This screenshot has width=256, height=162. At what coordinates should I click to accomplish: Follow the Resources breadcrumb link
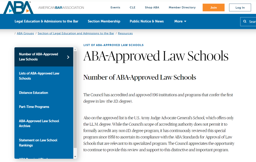click(125, 33)
